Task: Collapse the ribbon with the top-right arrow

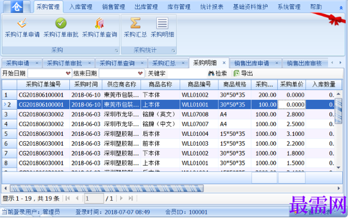Action: coord(341,8)
